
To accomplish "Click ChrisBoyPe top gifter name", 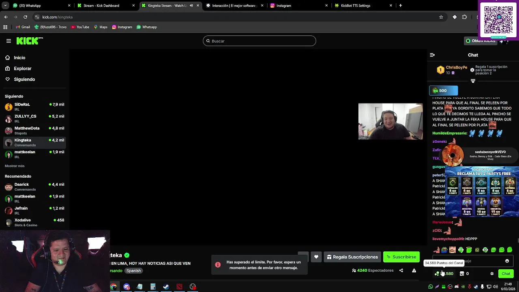I will [x=457, y=67].
